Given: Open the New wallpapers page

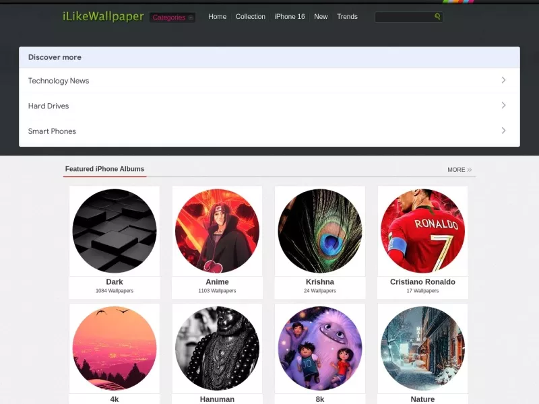Looking at the screenshot, I should coord(321,16).
